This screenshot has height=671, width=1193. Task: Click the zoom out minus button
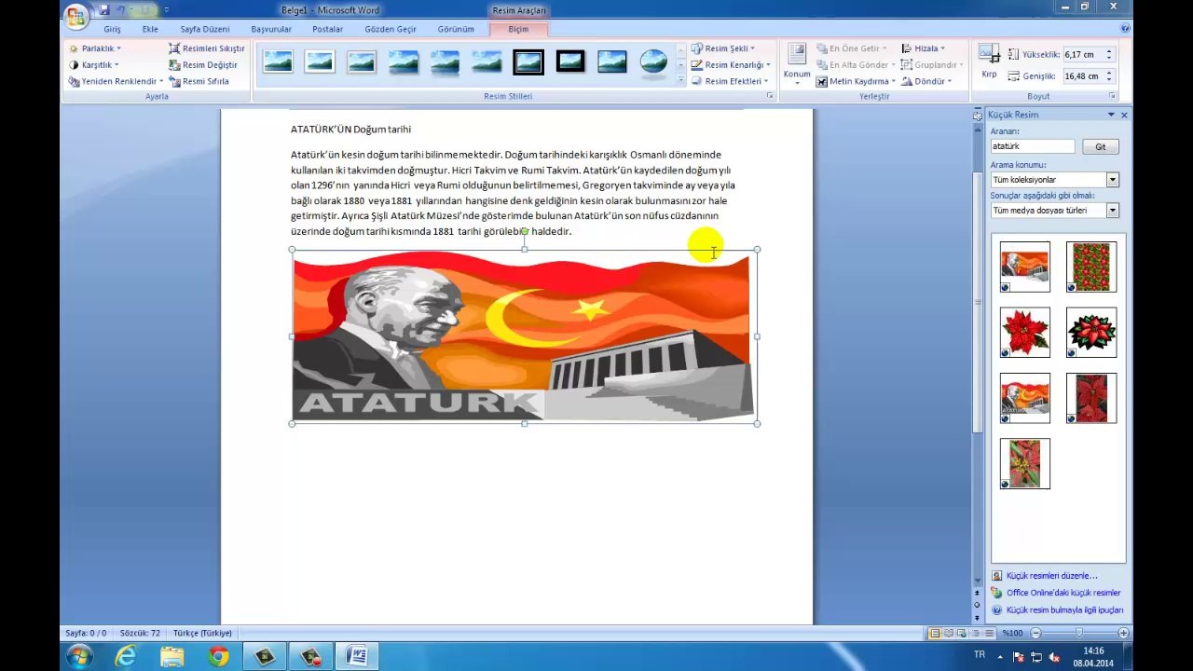click(x=1034, y=634)
